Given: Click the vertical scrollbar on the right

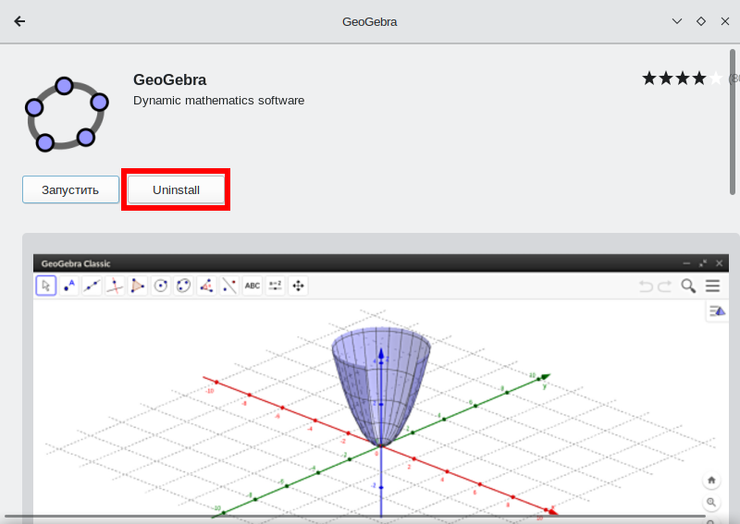Looking at the screenshot, I should point(733,122).
